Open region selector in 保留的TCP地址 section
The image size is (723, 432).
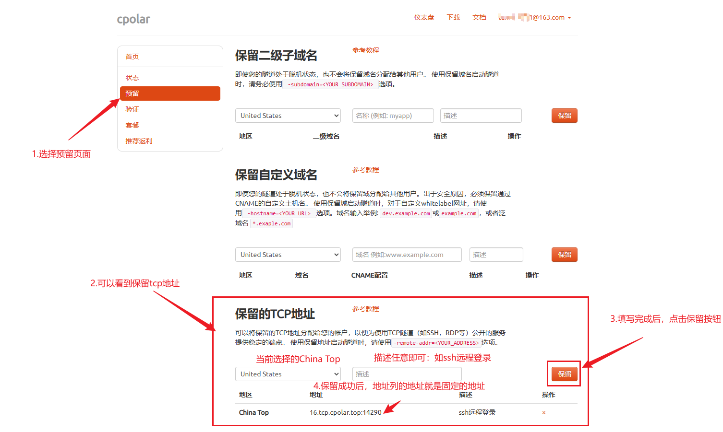[x=288, y=374]
